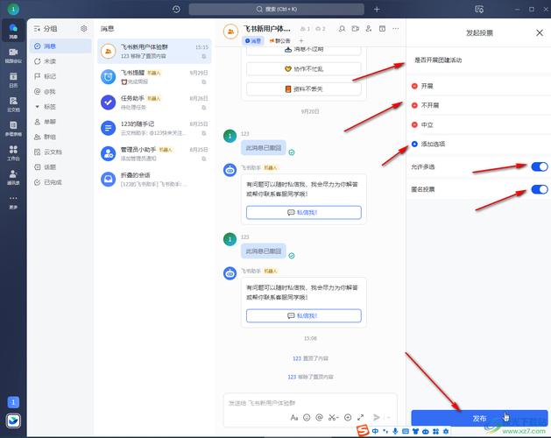Expand the message editor with the arrows icon
The image size is (551, 438).
pos(361,417)
